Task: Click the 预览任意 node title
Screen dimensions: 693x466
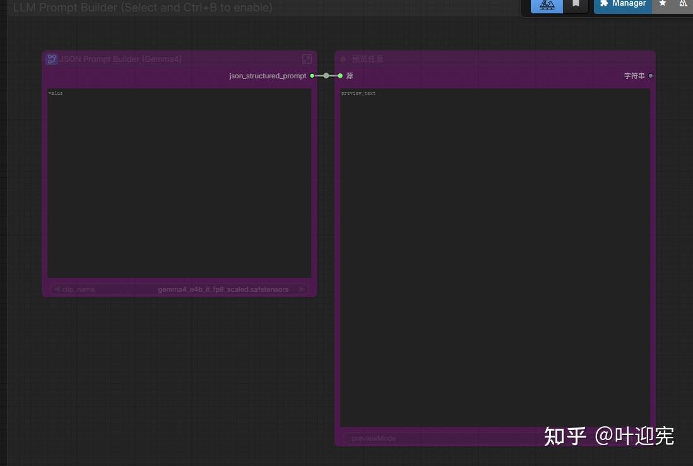Action: (367, 59)
